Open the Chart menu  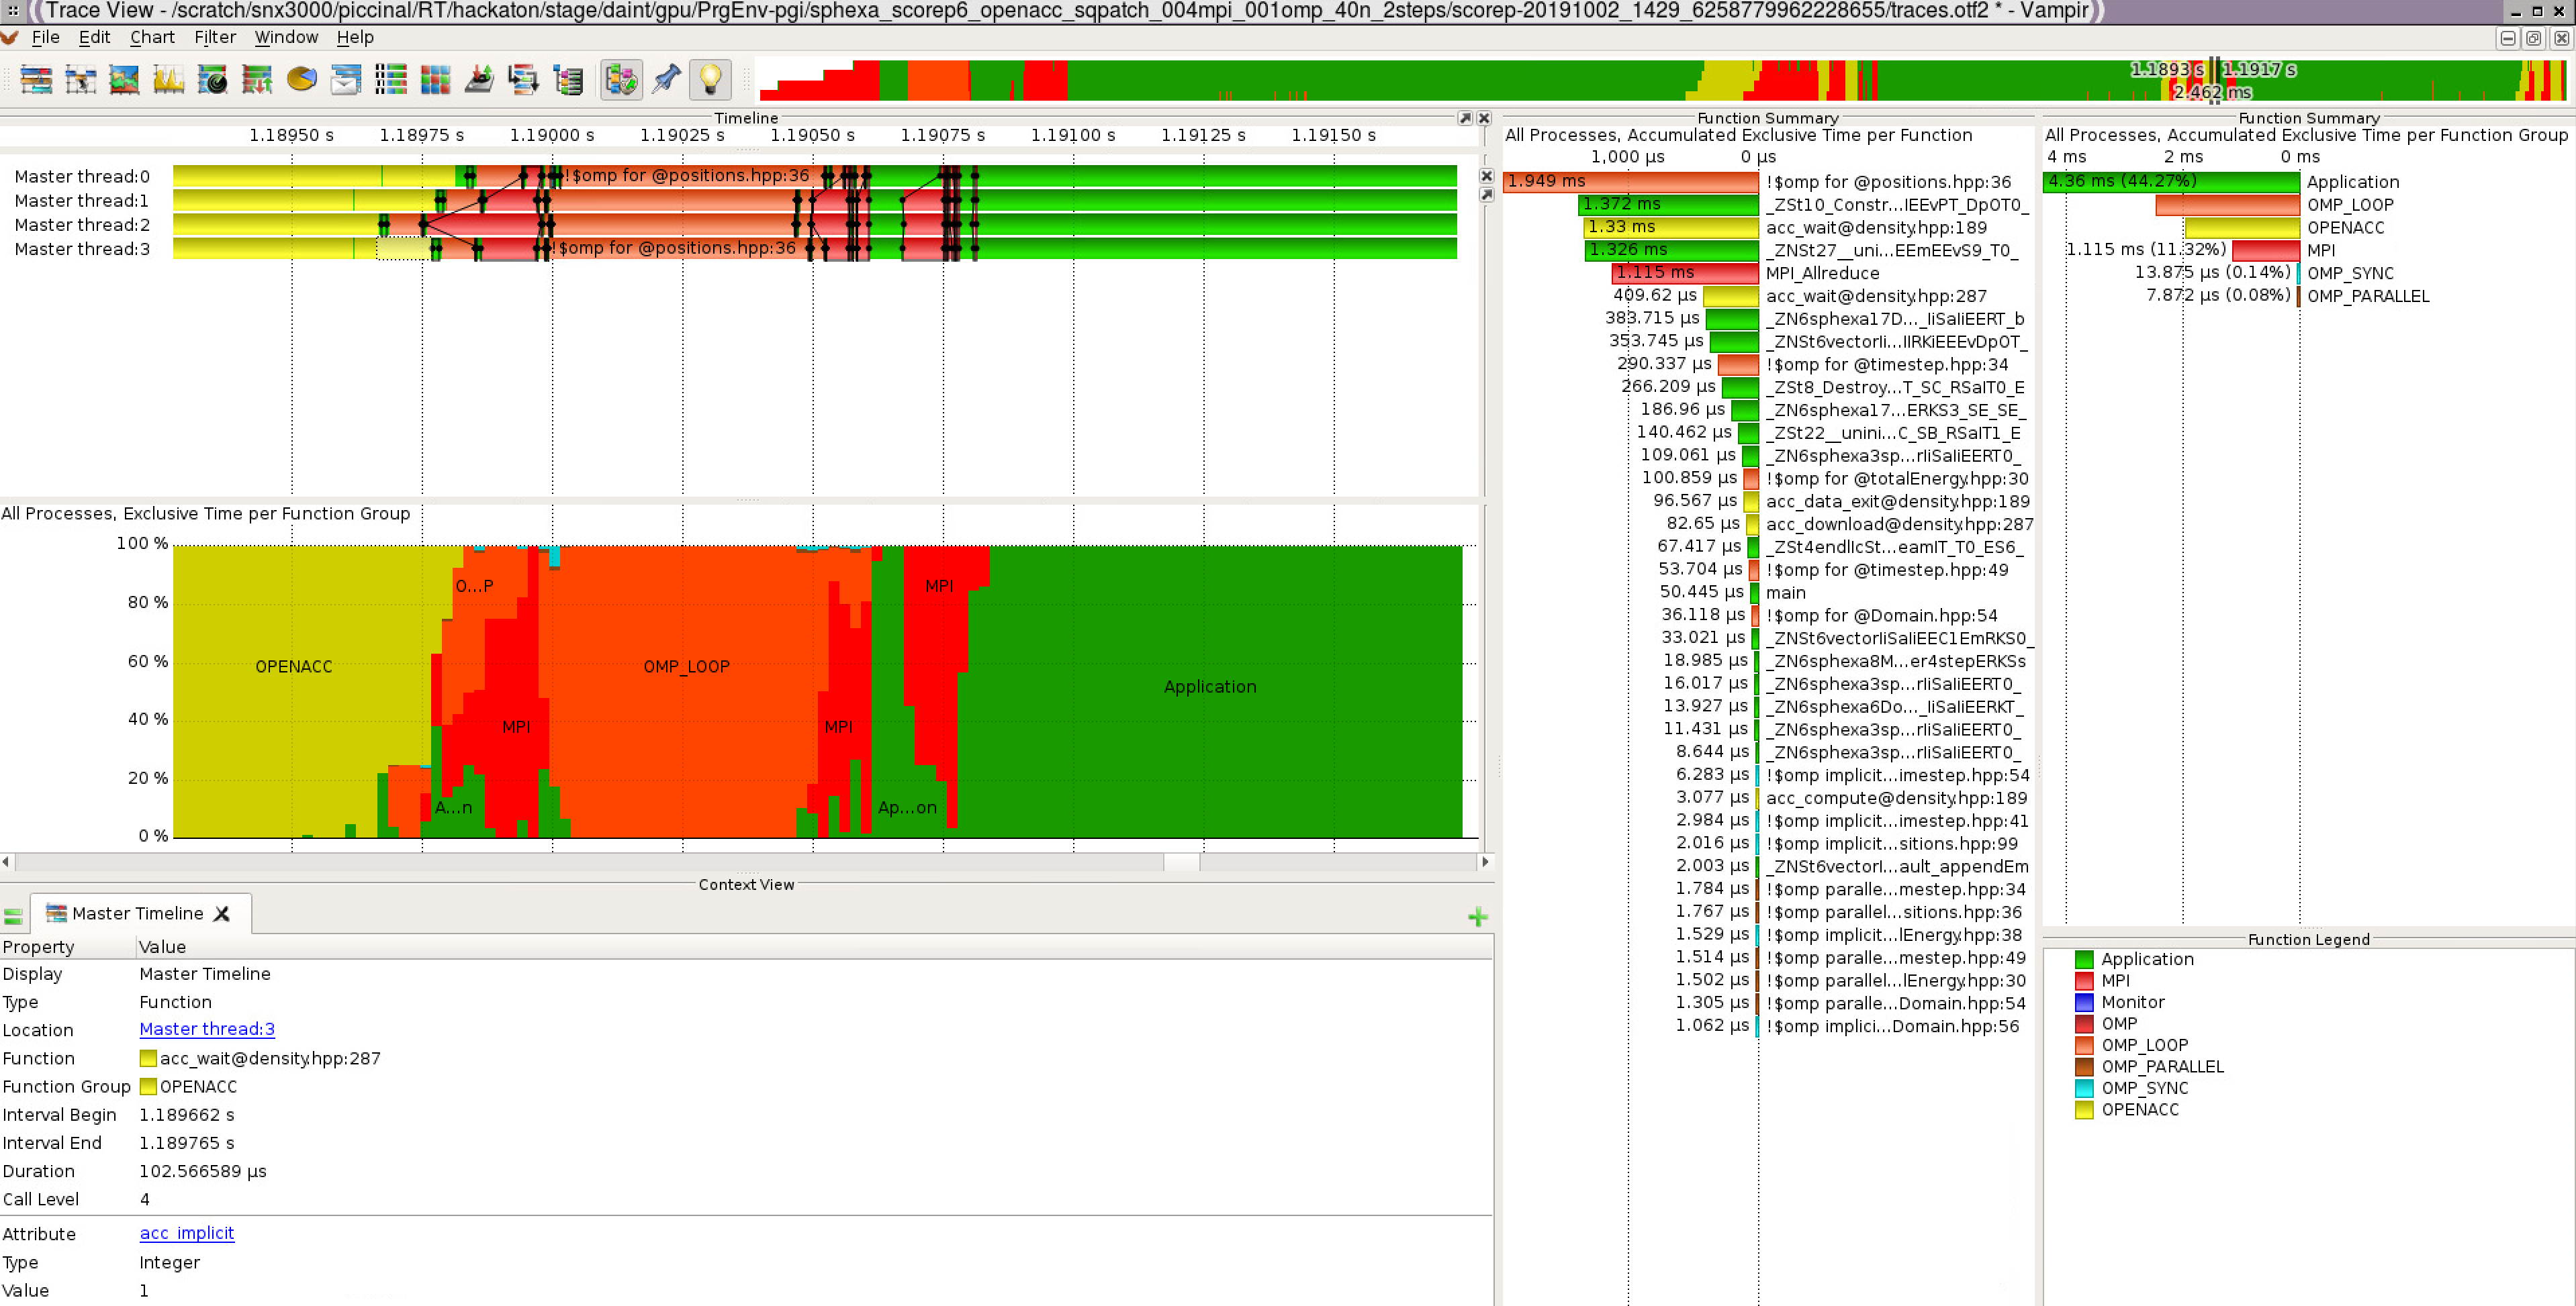[x=152, y=37]
